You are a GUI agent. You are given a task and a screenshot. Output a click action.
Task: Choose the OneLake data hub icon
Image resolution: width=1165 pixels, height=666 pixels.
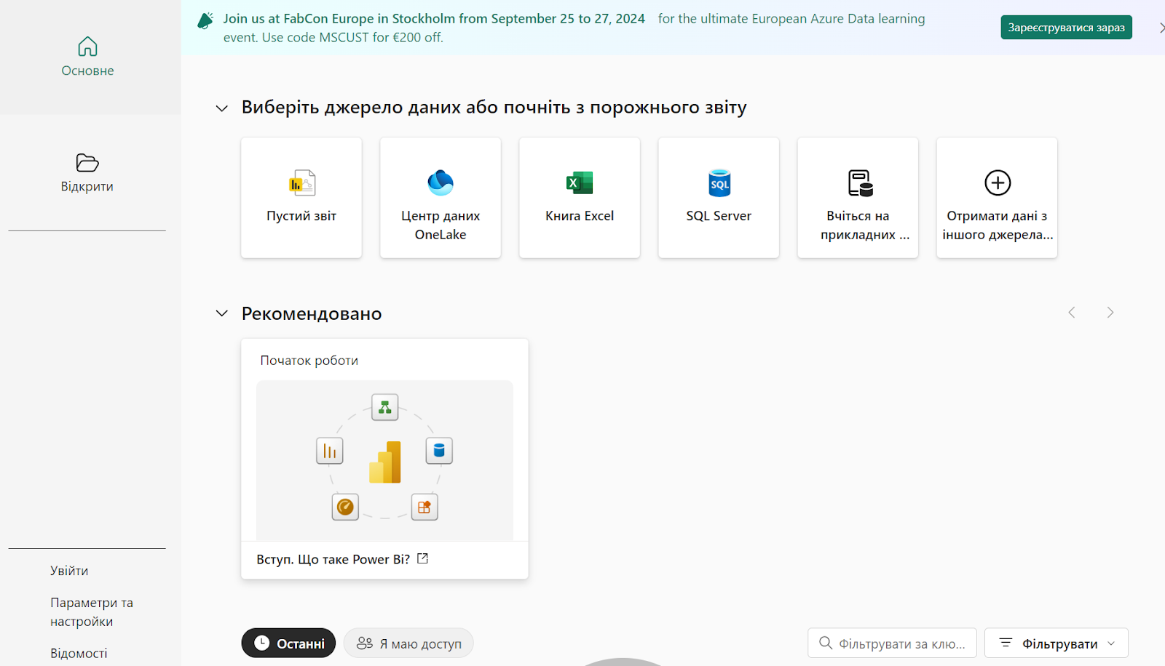pos(441,182)
